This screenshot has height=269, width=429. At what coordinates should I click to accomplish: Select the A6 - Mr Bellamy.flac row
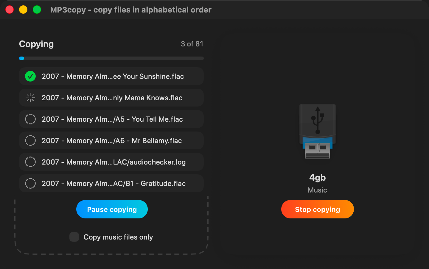(x=111, y=140)
